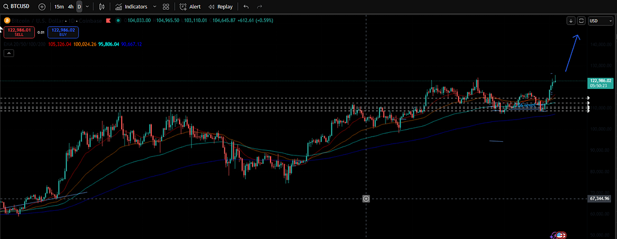Click the open price 104,033.00
The image size is (617, 239).
pyautogui.click(x=139, y=20)
